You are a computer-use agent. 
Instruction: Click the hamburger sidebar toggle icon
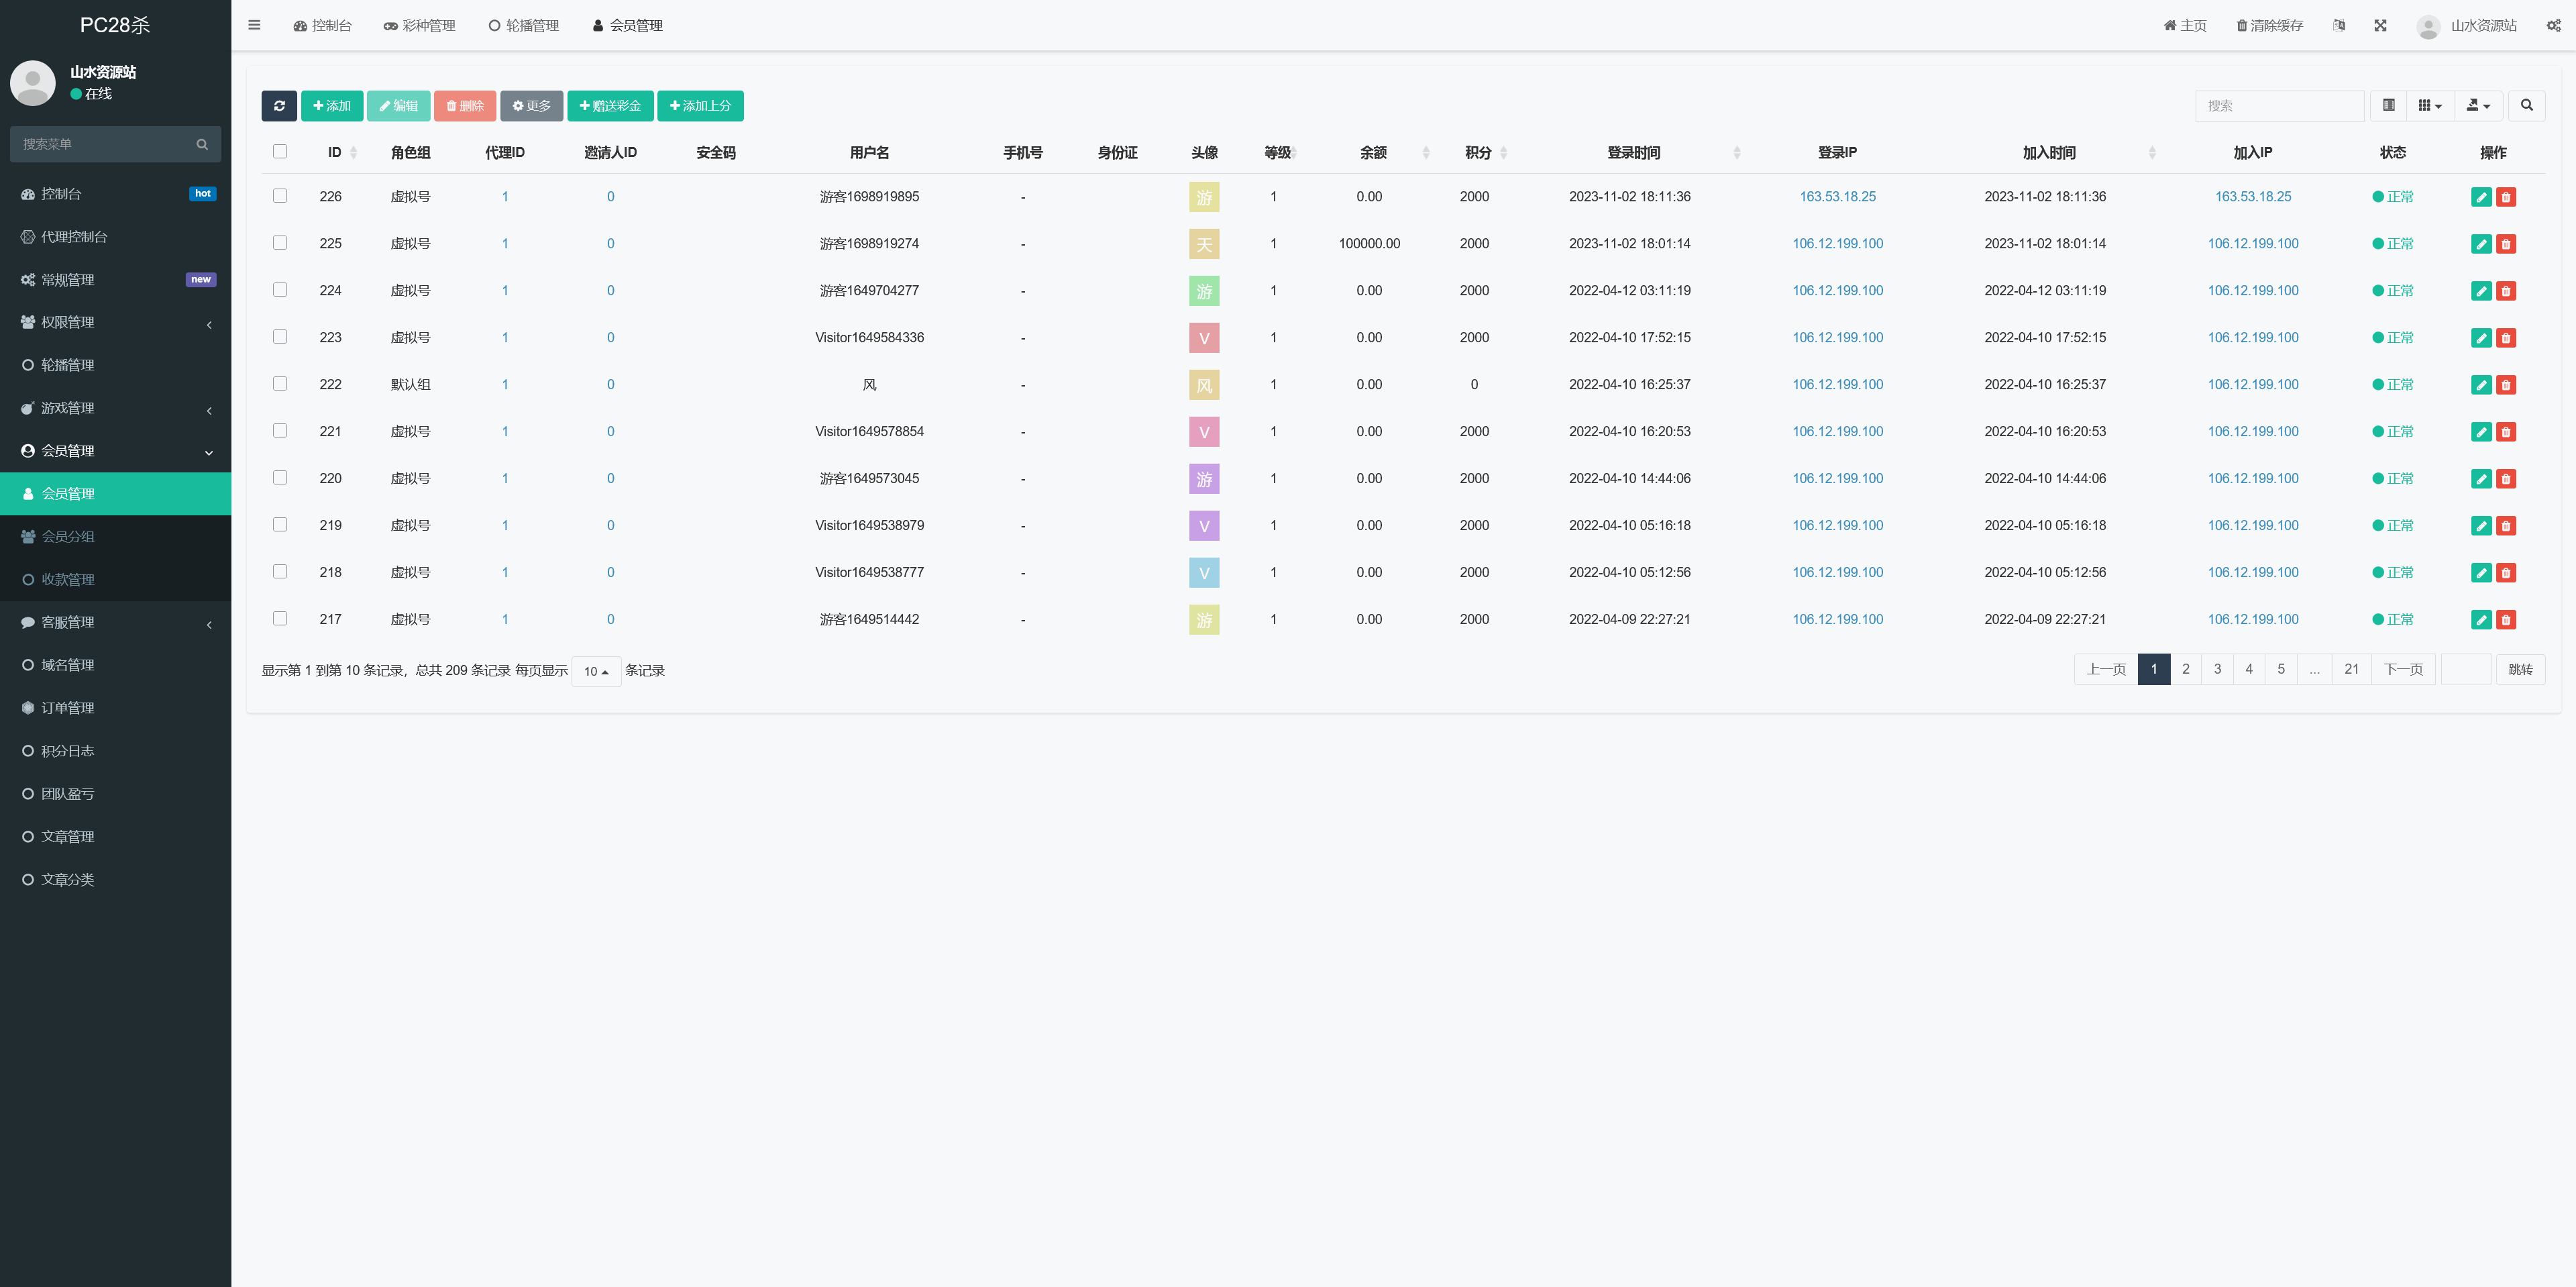coord(254,25)
